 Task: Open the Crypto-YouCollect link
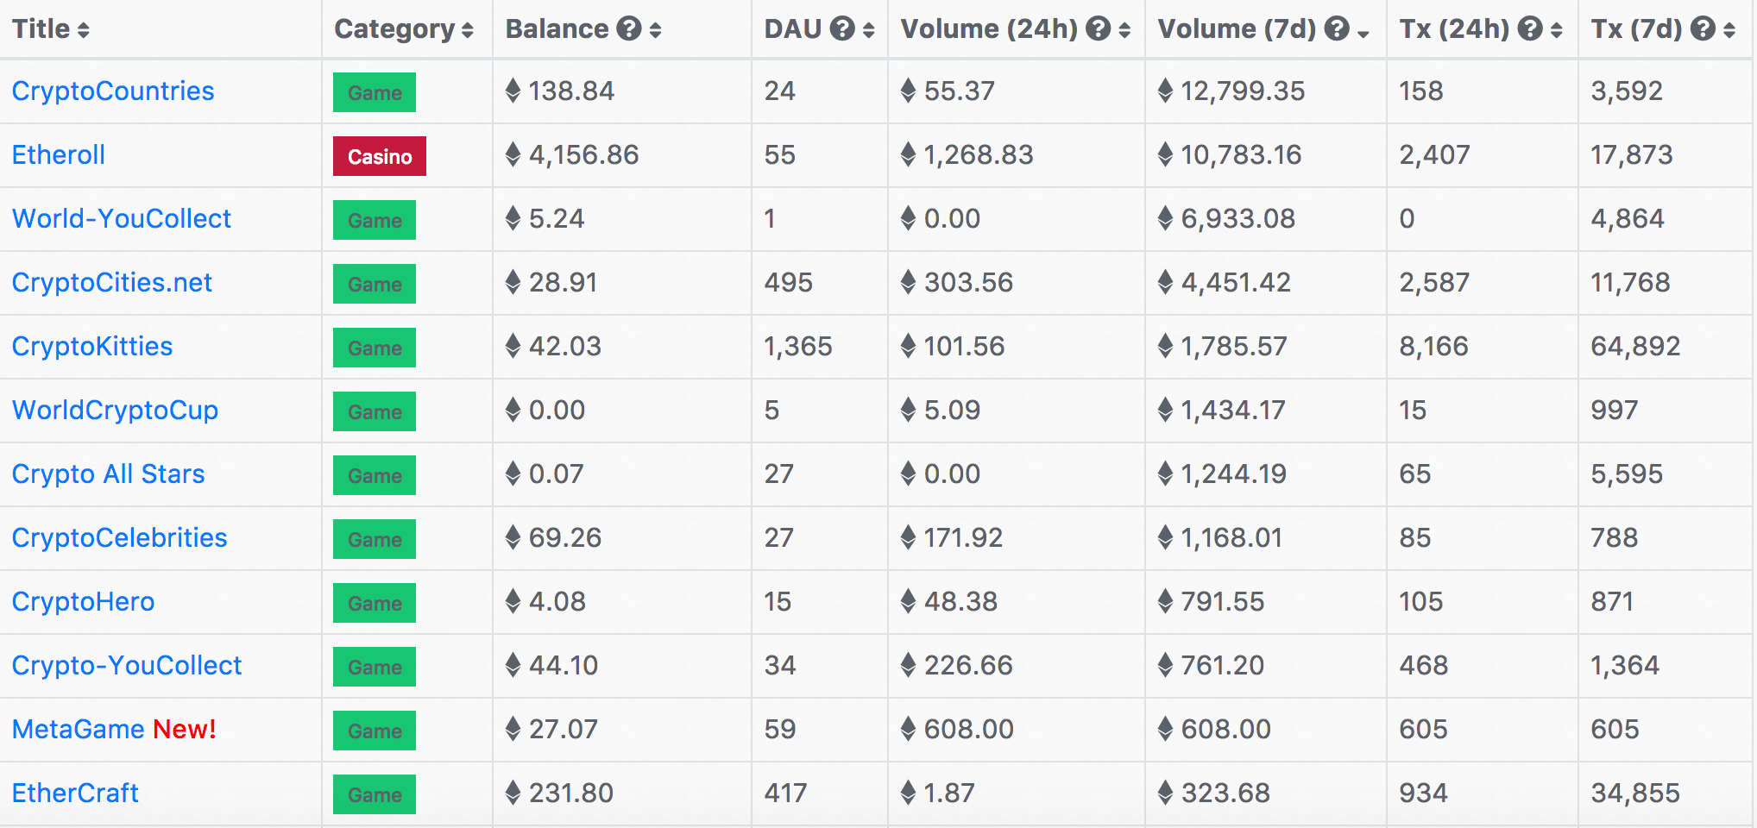click(x=127, y=665)
